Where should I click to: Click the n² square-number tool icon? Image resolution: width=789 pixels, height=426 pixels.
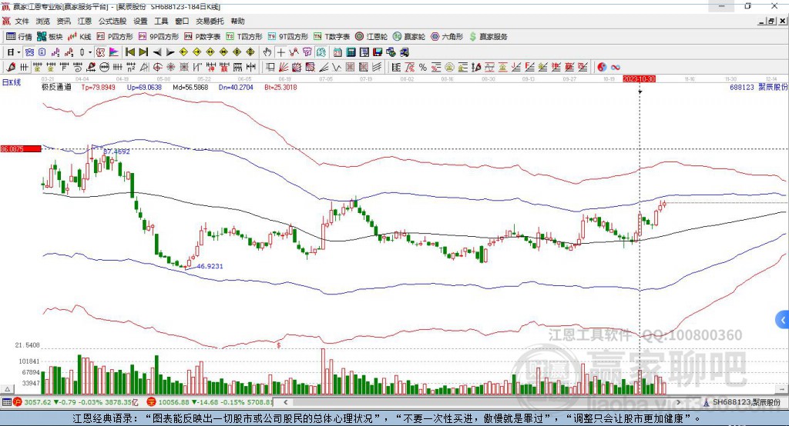tap(131, 68)
